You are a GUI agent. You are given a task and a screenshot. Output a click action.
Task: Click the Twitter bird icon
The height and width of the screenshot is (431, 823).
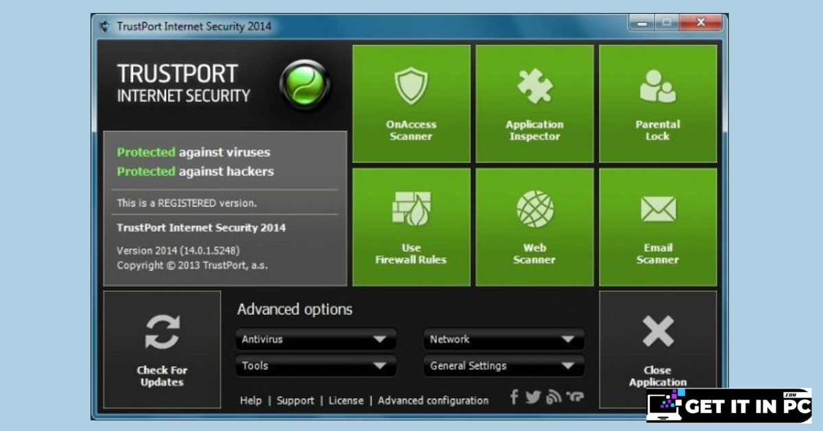(x=534, y=397)
